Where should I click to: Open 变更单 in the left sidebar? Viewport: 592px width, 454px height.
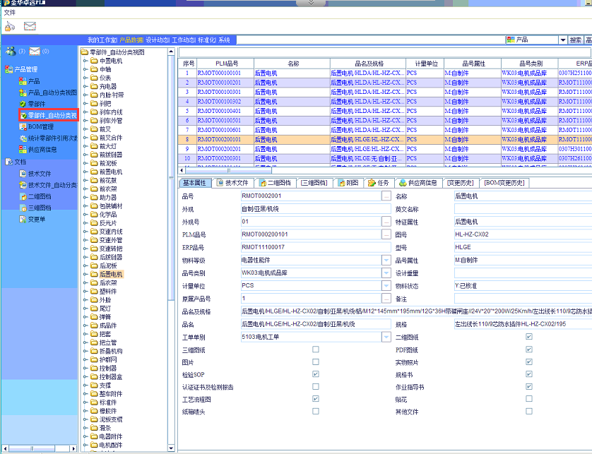tap(36, 219)
